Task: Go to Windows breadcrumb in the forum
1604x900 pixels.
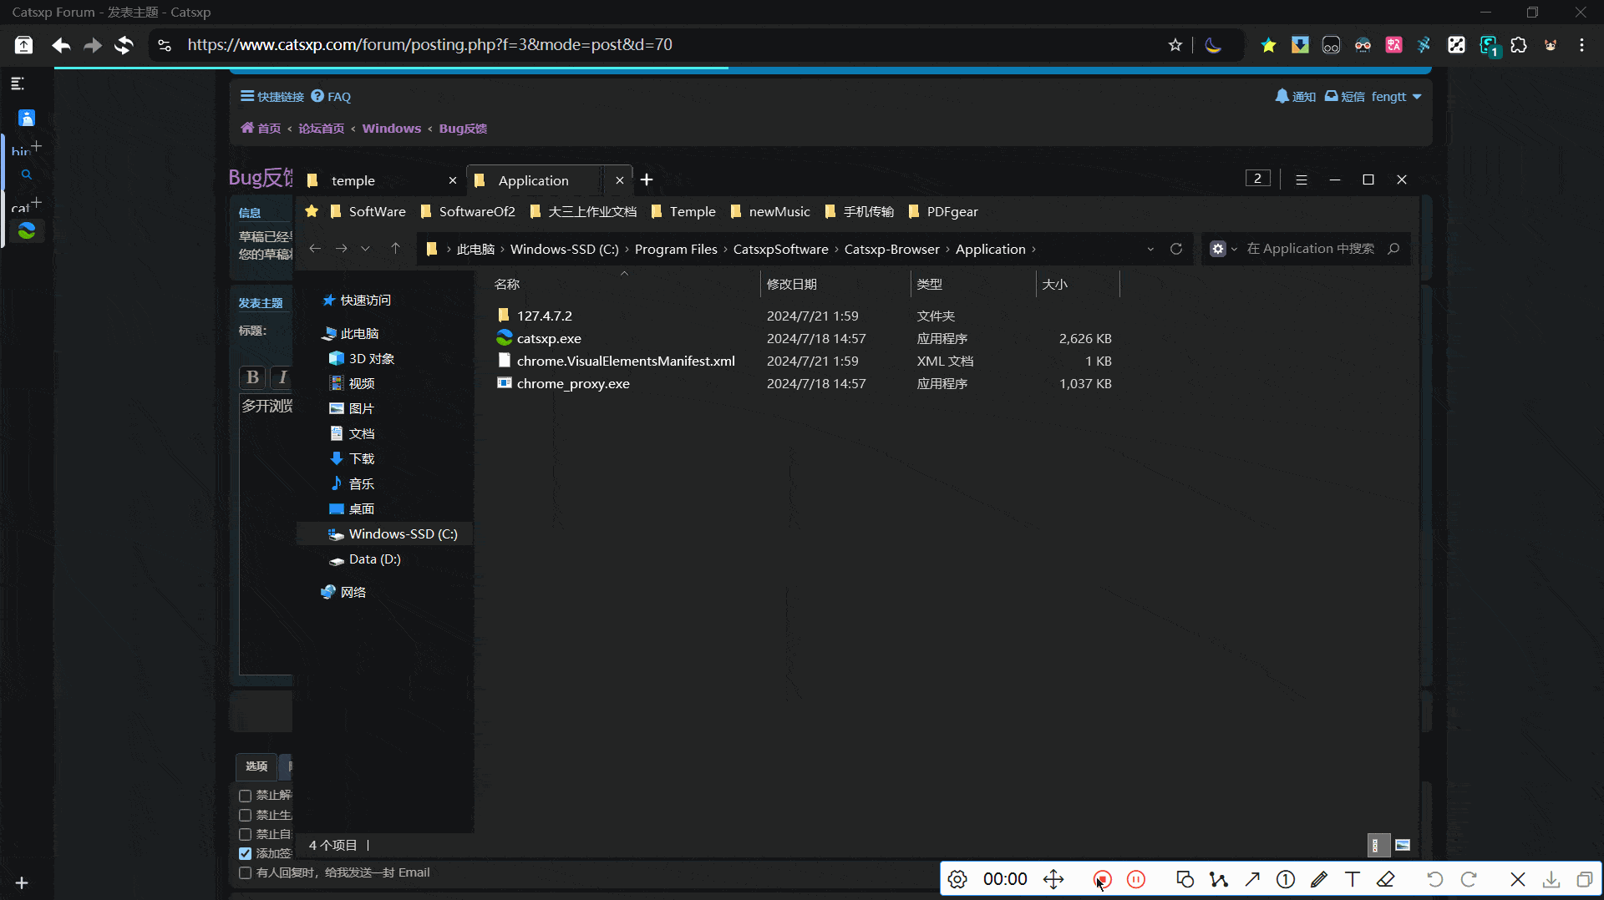Action: (391, 129)
